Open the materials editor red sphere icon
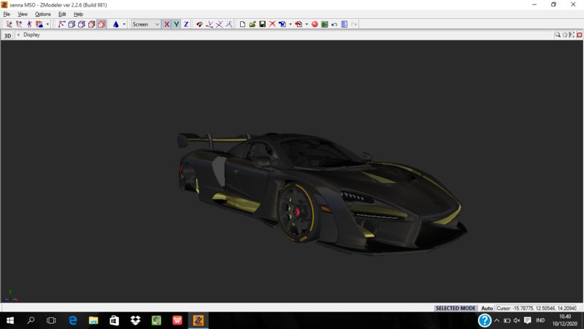 click(x=315, y=24)
